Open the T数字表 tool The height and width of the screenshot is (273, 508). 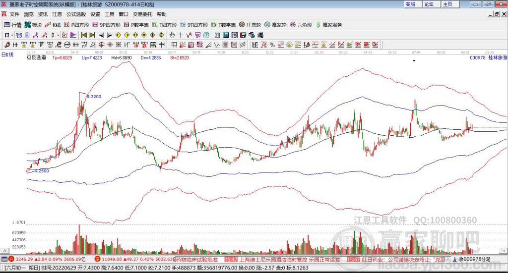[224, 25]
